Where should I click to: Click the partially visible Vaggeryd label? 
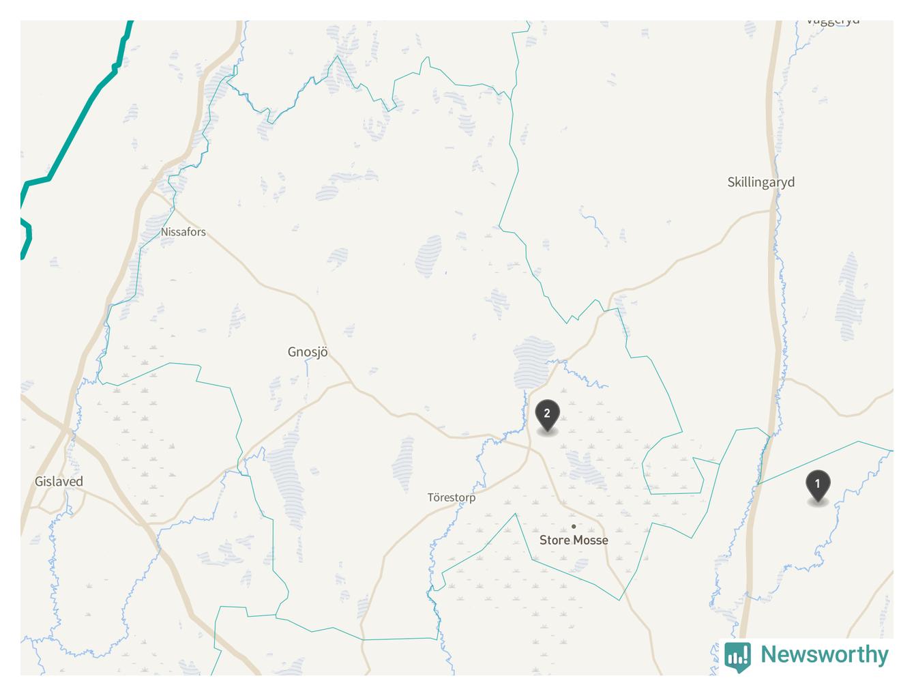[x=833, y=22]
